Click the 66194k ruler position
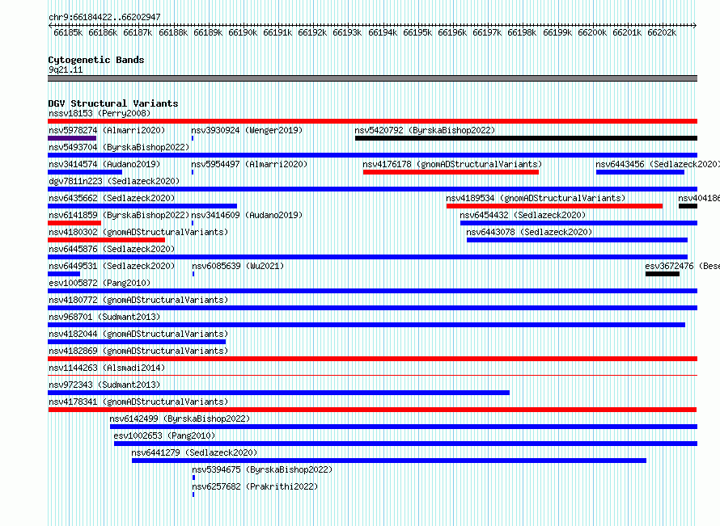The width and height of the screenshot is (720, 526). click(383, 32)
